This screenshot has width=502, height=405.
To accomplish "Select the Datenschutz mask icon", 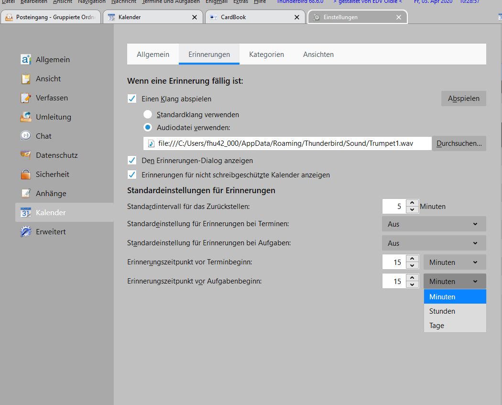I will tap(26, 155).
